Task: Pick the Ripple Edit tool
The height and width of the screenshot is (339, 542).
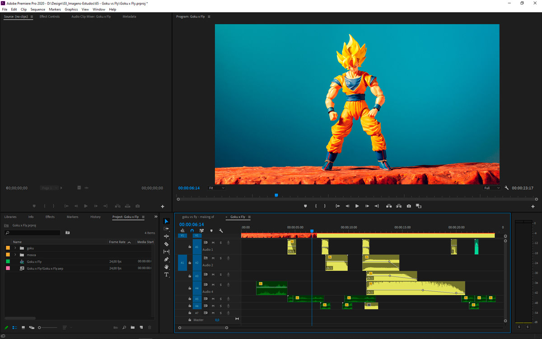Action: pyautogui.click(x=166, y=236)
